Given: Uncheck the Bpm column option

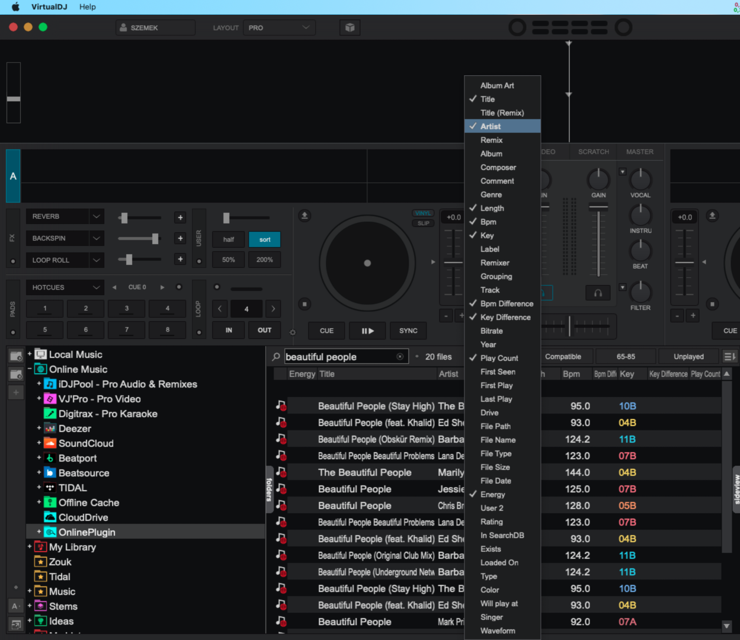Looking at the screenshot, I should click(502, 222).
